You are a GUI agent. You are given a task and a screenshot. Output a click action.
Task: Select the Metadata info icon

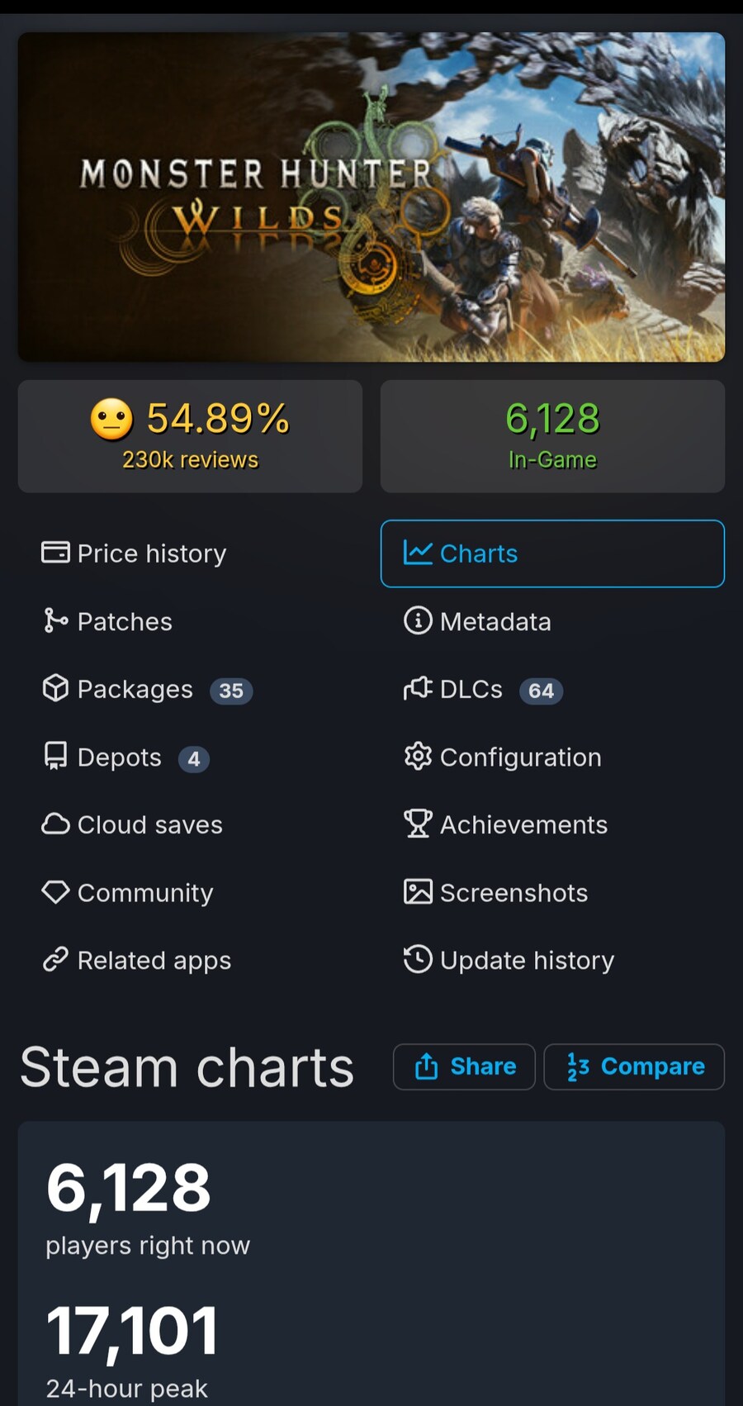(x=418, y=620)
